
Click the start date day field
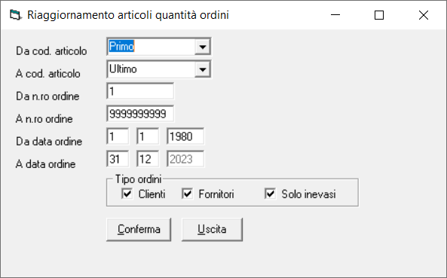pos(118,136)
